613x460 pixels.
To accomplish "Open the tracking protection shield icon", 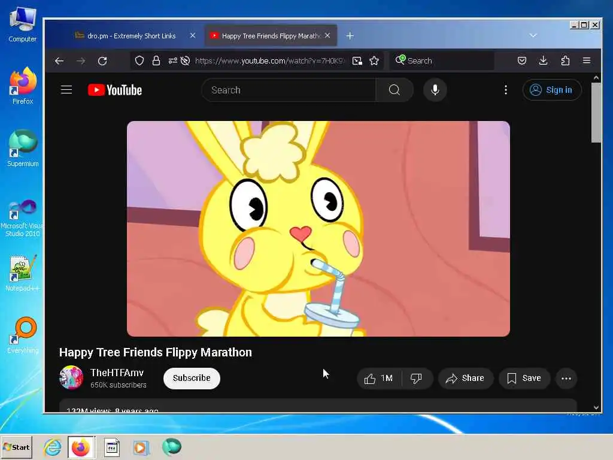I will tap(139, 60).
